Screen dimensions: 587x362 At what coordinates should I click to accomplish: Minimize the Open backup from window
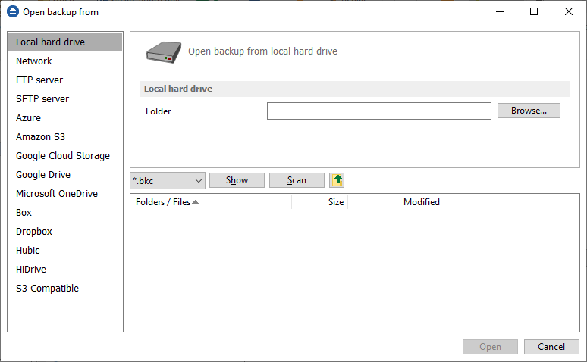tap(500, 11)
